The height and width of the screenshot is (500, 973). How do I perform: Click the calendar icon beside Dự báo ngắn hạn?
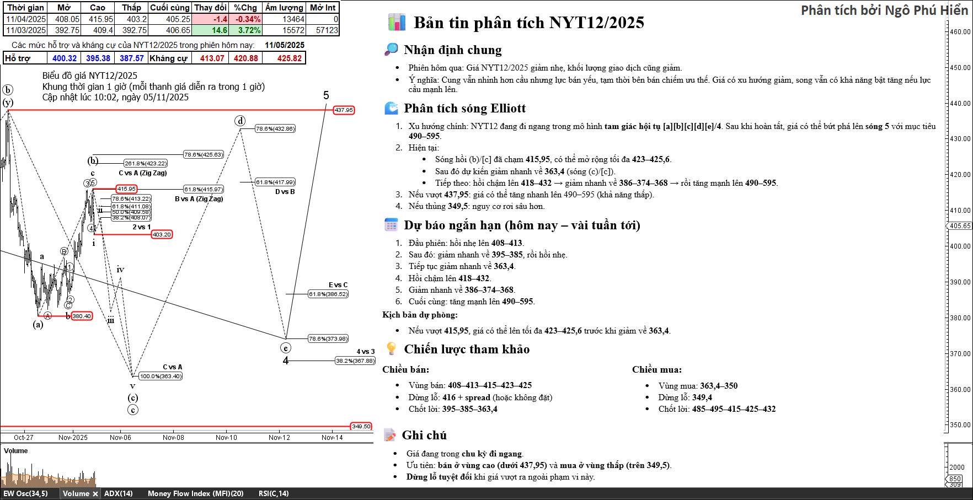[x=391, y=225]
